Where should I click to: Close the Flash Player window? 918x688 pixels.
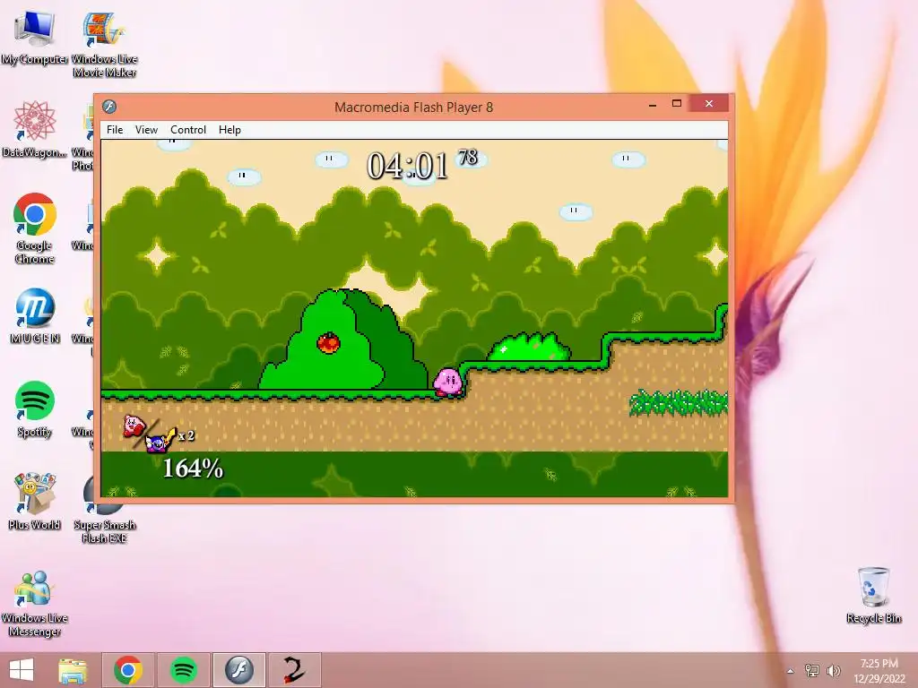pyautogui.click(x=709, y=104)
